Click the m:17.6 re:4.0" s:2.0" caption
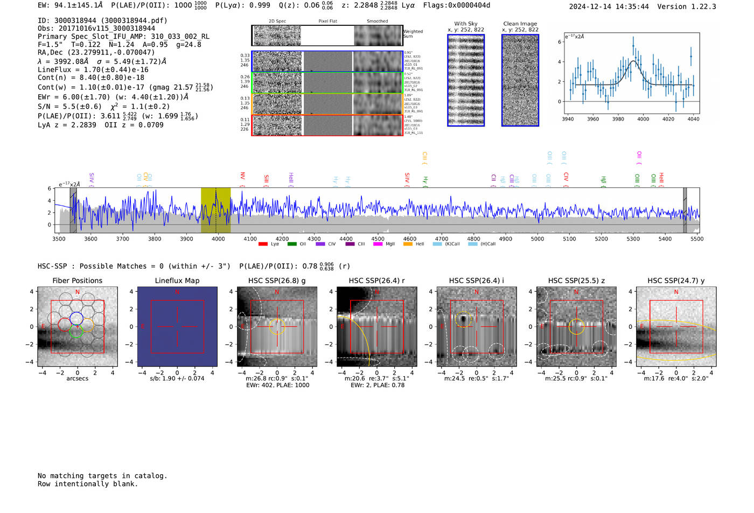 [676, 378]
